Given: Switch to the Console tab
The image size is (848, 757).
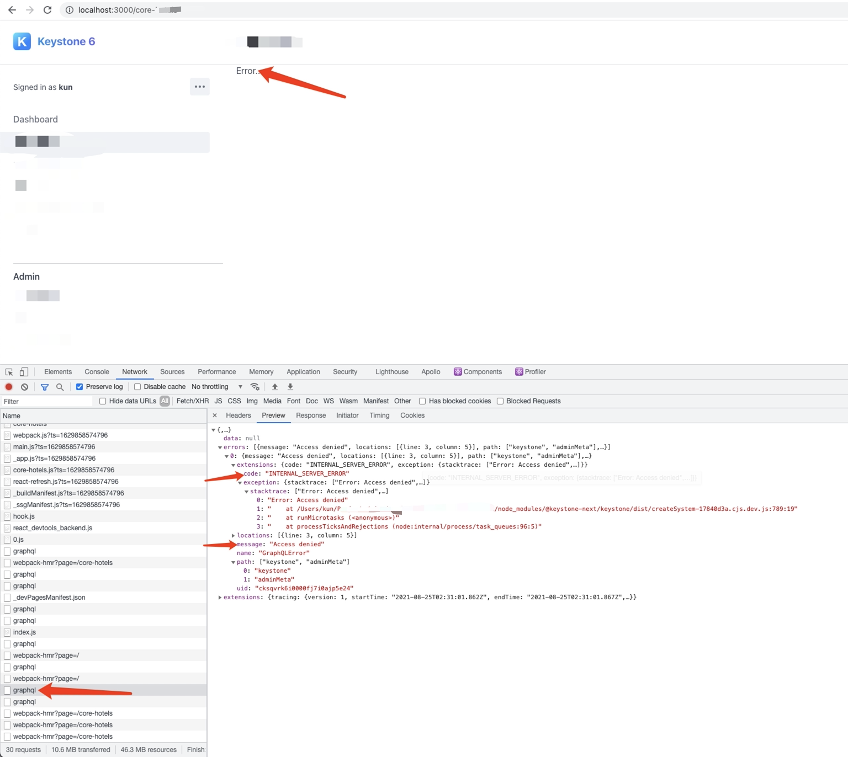Looking at the screenshot, I should [x=97, y=372].
